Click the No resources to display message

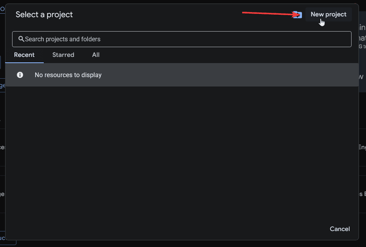[x=68, y=75]
